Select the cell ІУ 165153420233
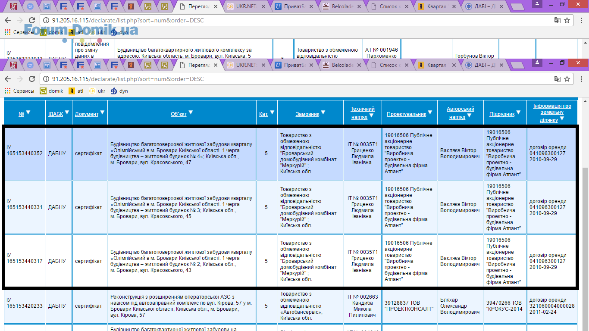589x331 pixels. click(25, 306)
